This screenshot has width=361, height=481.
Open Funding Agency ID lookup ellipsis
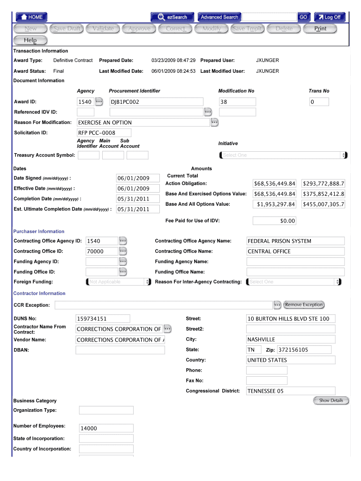click(x=123, y=262)
